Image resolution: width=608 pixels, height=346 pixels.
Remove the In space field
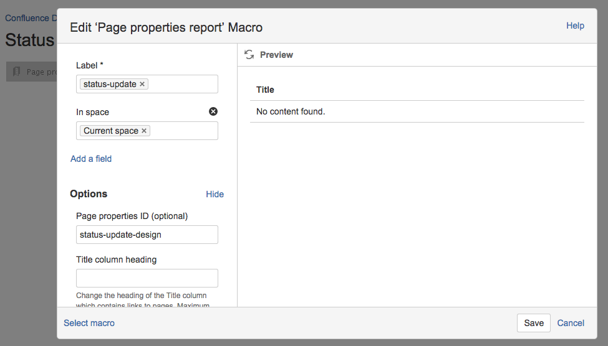(213, 111)
